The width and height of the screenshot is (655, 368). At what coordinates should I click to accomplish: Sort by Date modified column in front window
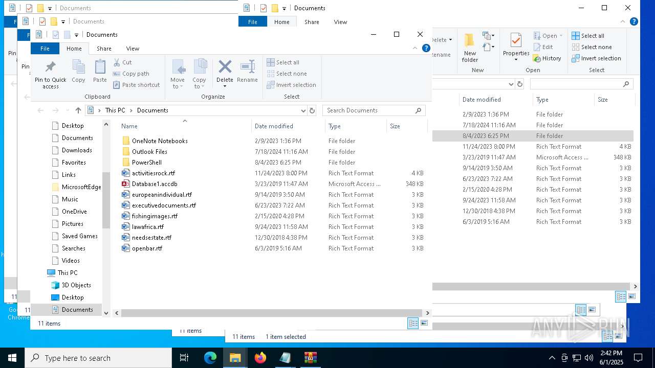tap(288, 126)
